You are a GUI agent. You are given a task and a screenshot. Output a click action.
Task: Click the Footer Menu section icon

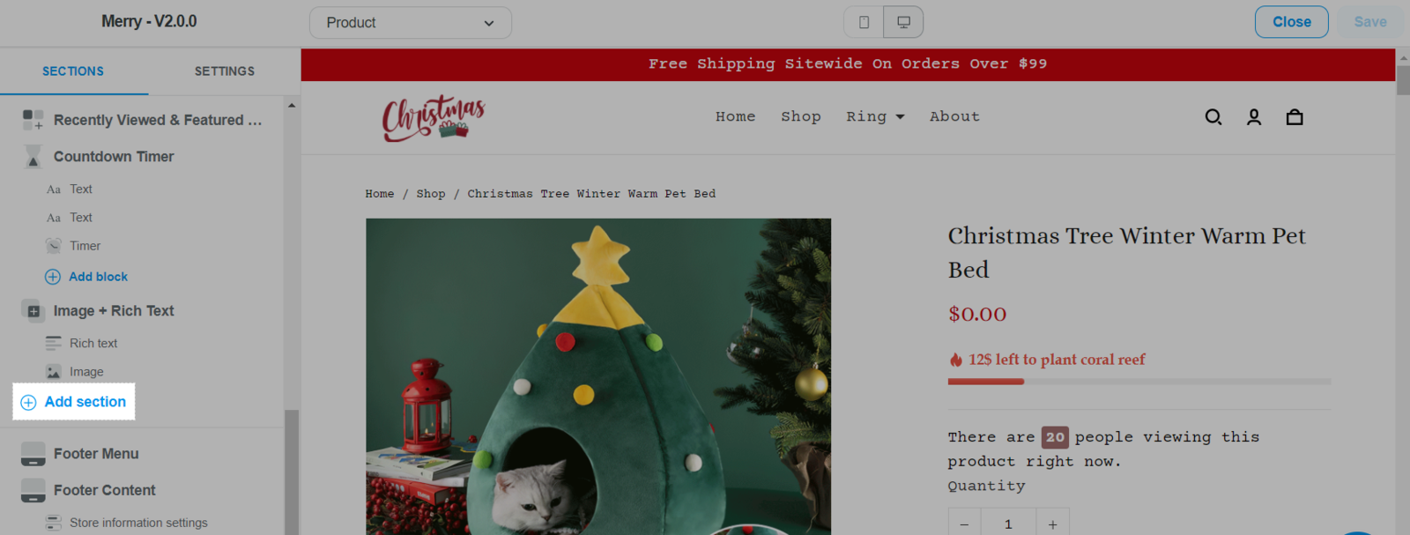click(33, 454)
